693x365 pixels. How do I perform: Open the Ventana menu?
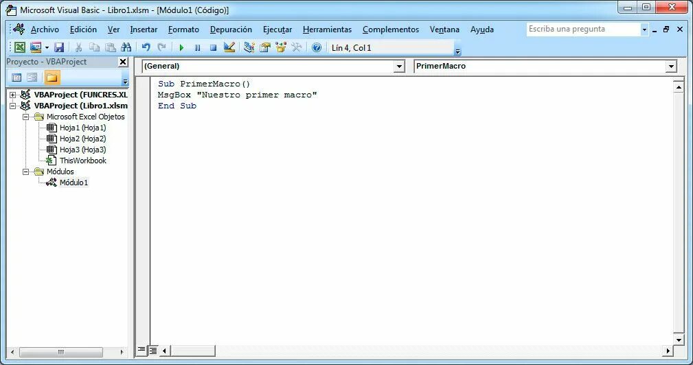444,30
